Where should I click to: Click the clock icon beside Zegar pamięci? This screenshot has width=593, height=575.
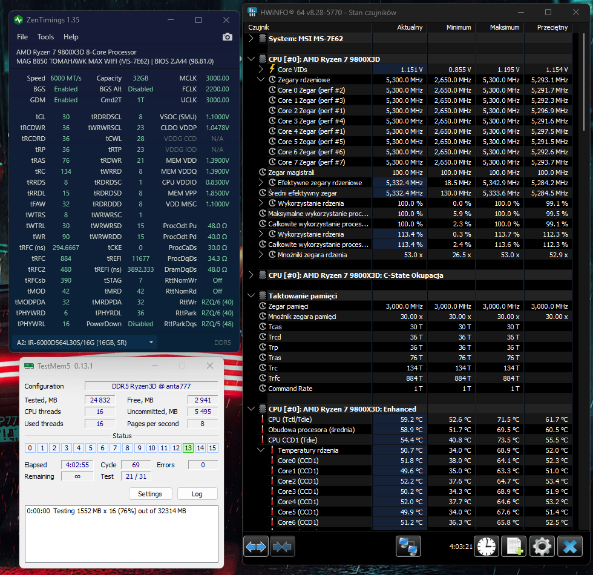(263, 306)
